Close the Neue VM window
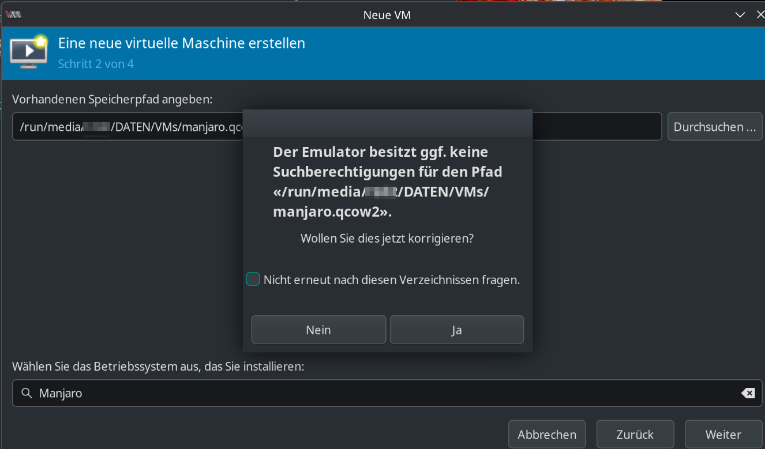This screenshot has width=765, height=449. point(760,15)
